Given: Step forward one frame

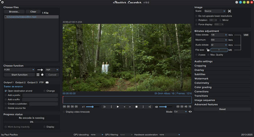Looking at the screenshot, I should click(x=130, y=107).
